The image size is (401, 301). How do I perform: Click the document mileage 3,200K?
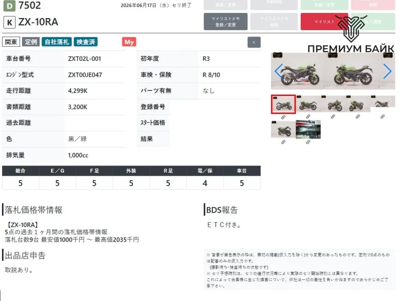click(78, 107)
